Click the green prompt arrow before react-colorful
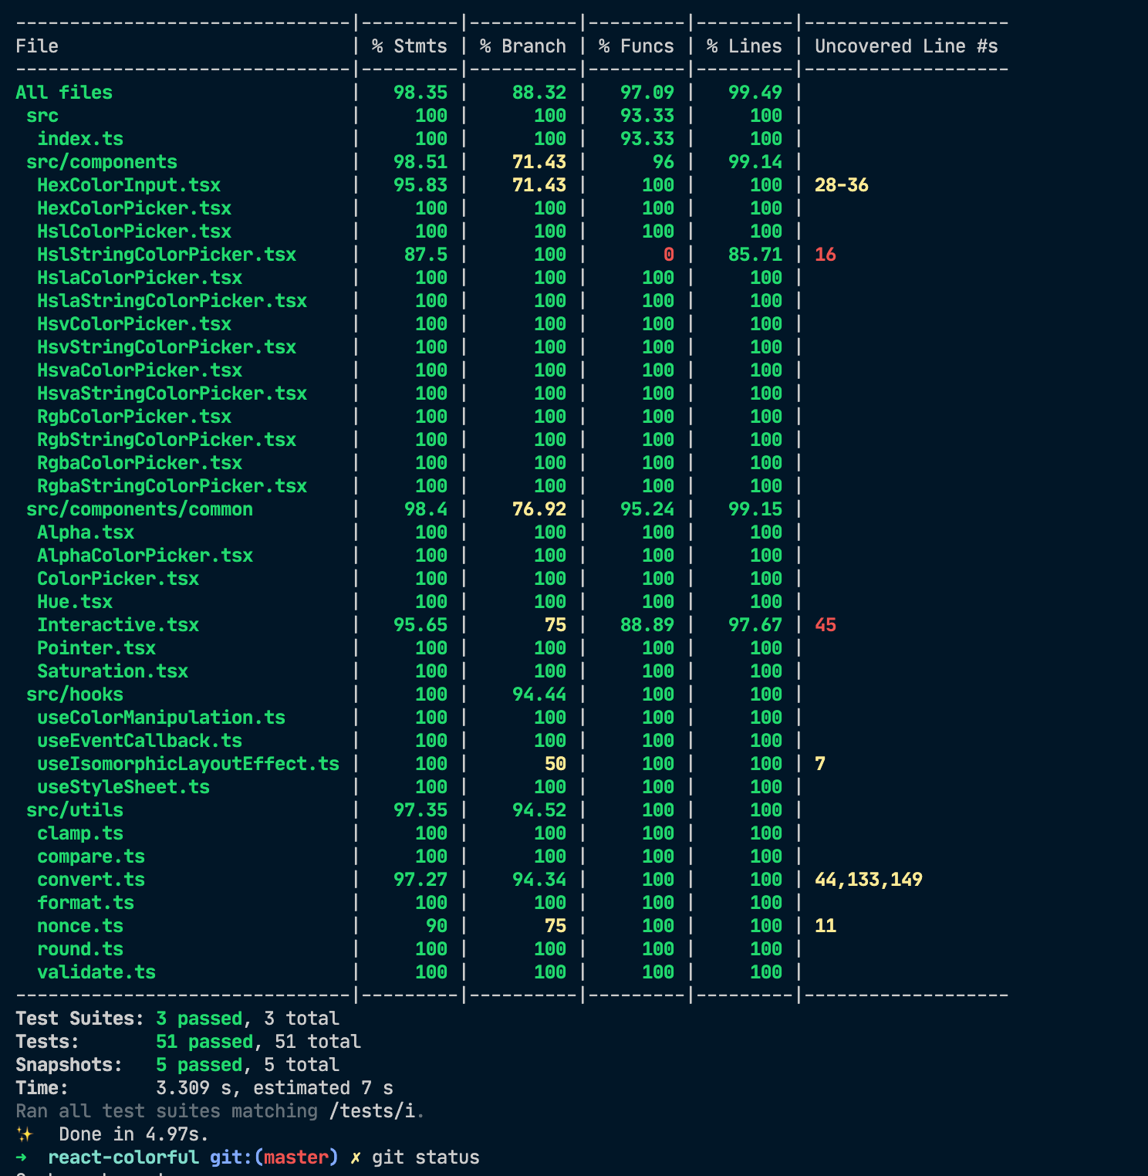The width and height of the screenshot is (1148, 1176). [x=21, y=1157]
